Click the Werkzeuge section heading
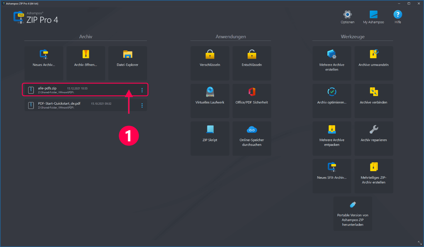This screenshot has width=424, height=247. [353, 37]
